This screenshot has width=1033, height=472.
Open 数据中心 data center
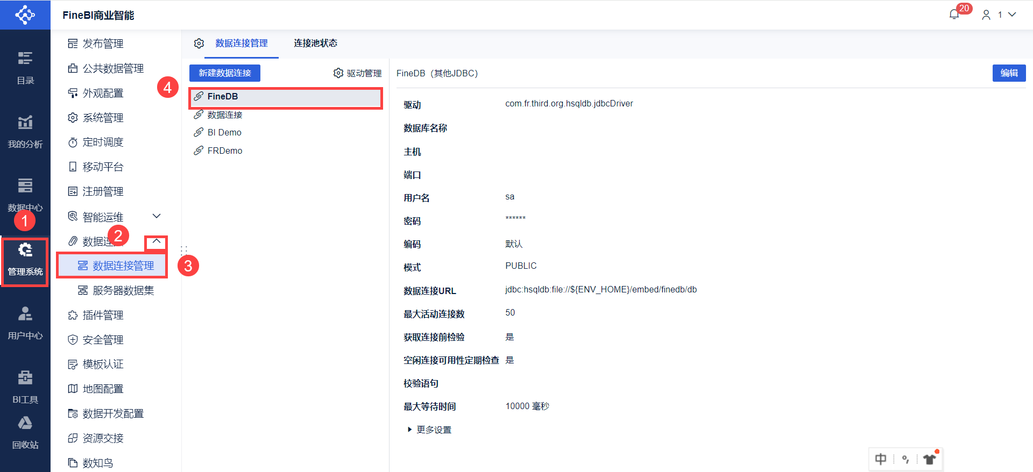tap(25, 195)
